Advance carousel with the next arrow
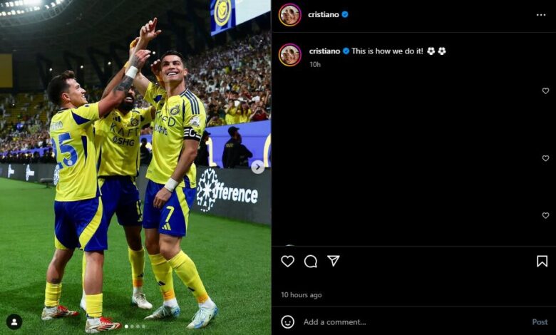The image size is (556, 335). (x=258, y=167)
